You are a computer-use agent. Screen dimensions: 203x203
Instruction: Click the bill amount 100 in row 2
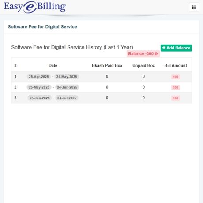(176, 87)
